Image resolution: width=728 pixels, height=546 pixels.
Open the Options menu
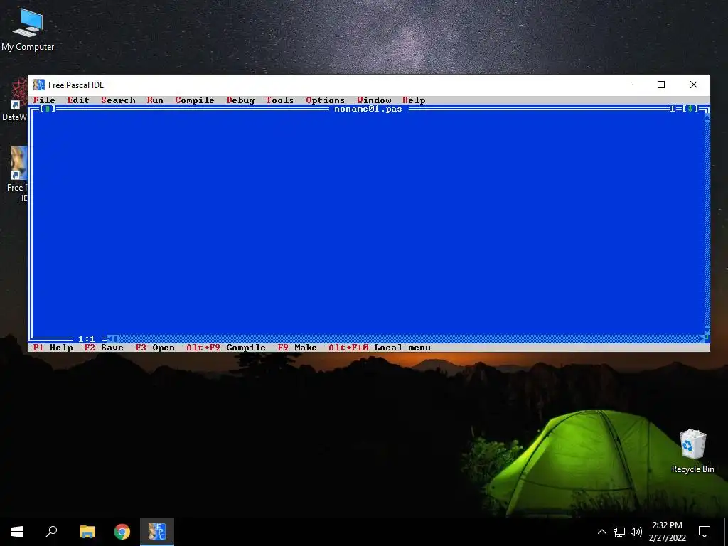[326, 100]
